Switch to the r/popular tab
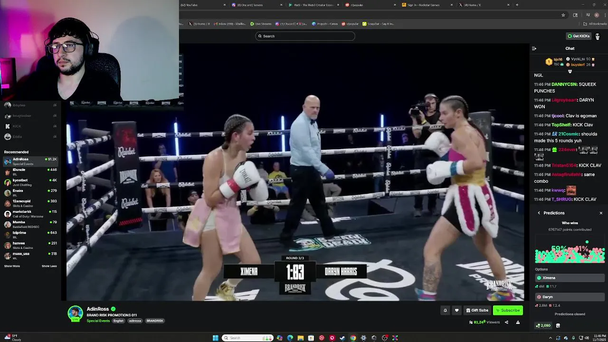Image resolution: width=608 pixels, height=342 pixels. coord(370,5)
